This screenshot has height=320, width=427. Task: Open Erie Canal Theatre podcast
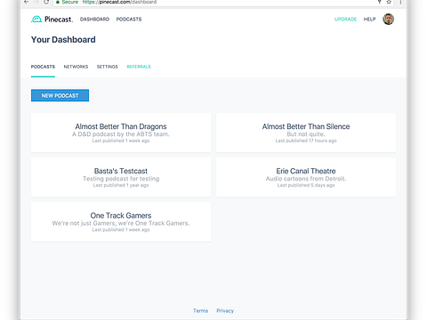click(x=306, y=177)
